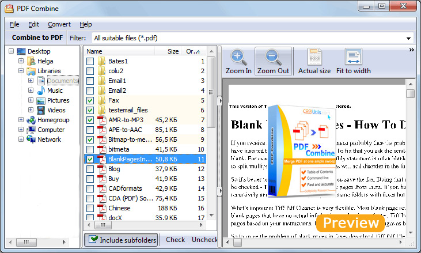421x253 pixels.
Task: Click the Chinese PDF file icon
Action: pos(102,208)
